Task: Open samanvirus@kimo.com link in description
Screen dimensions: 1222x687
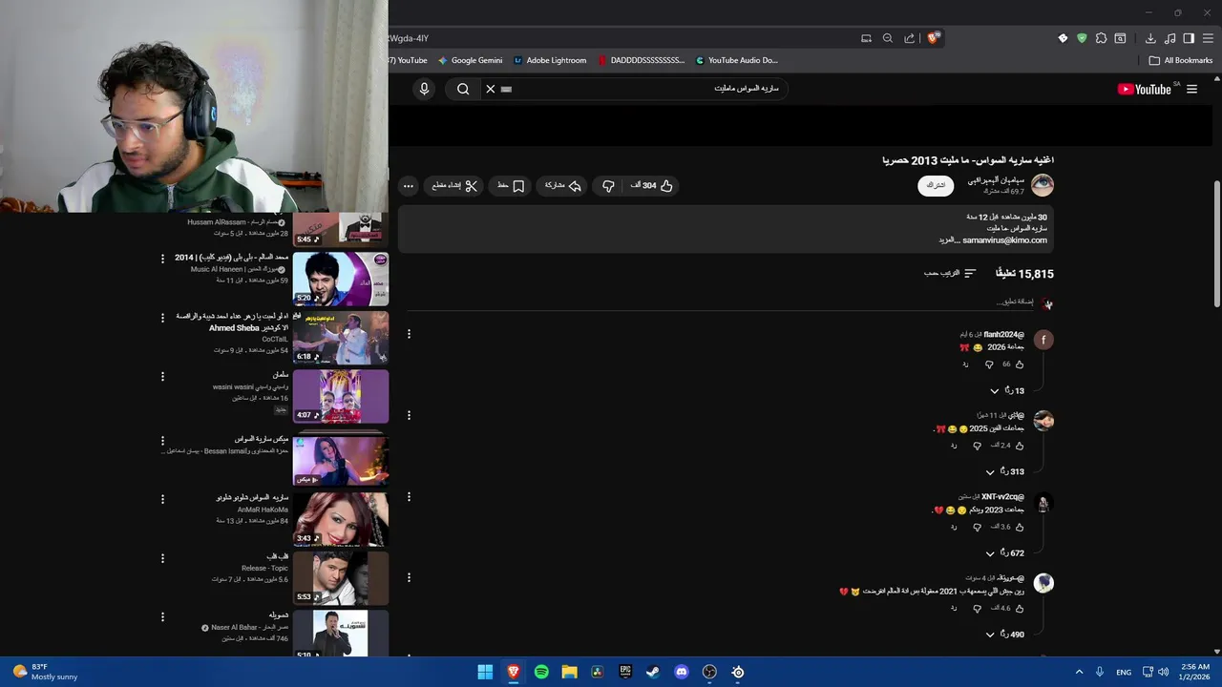Action: tap(1004, 240)
